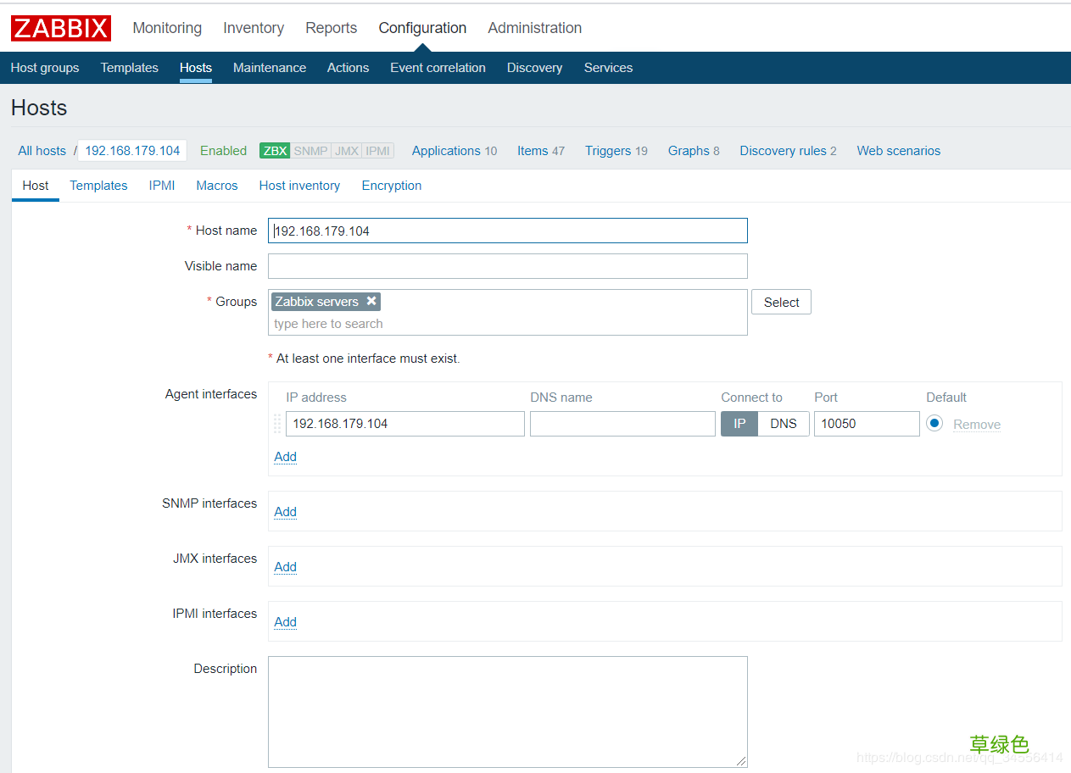1071x773 pixels.
Task: Open the Inventory menu
Action: point(254,28)
